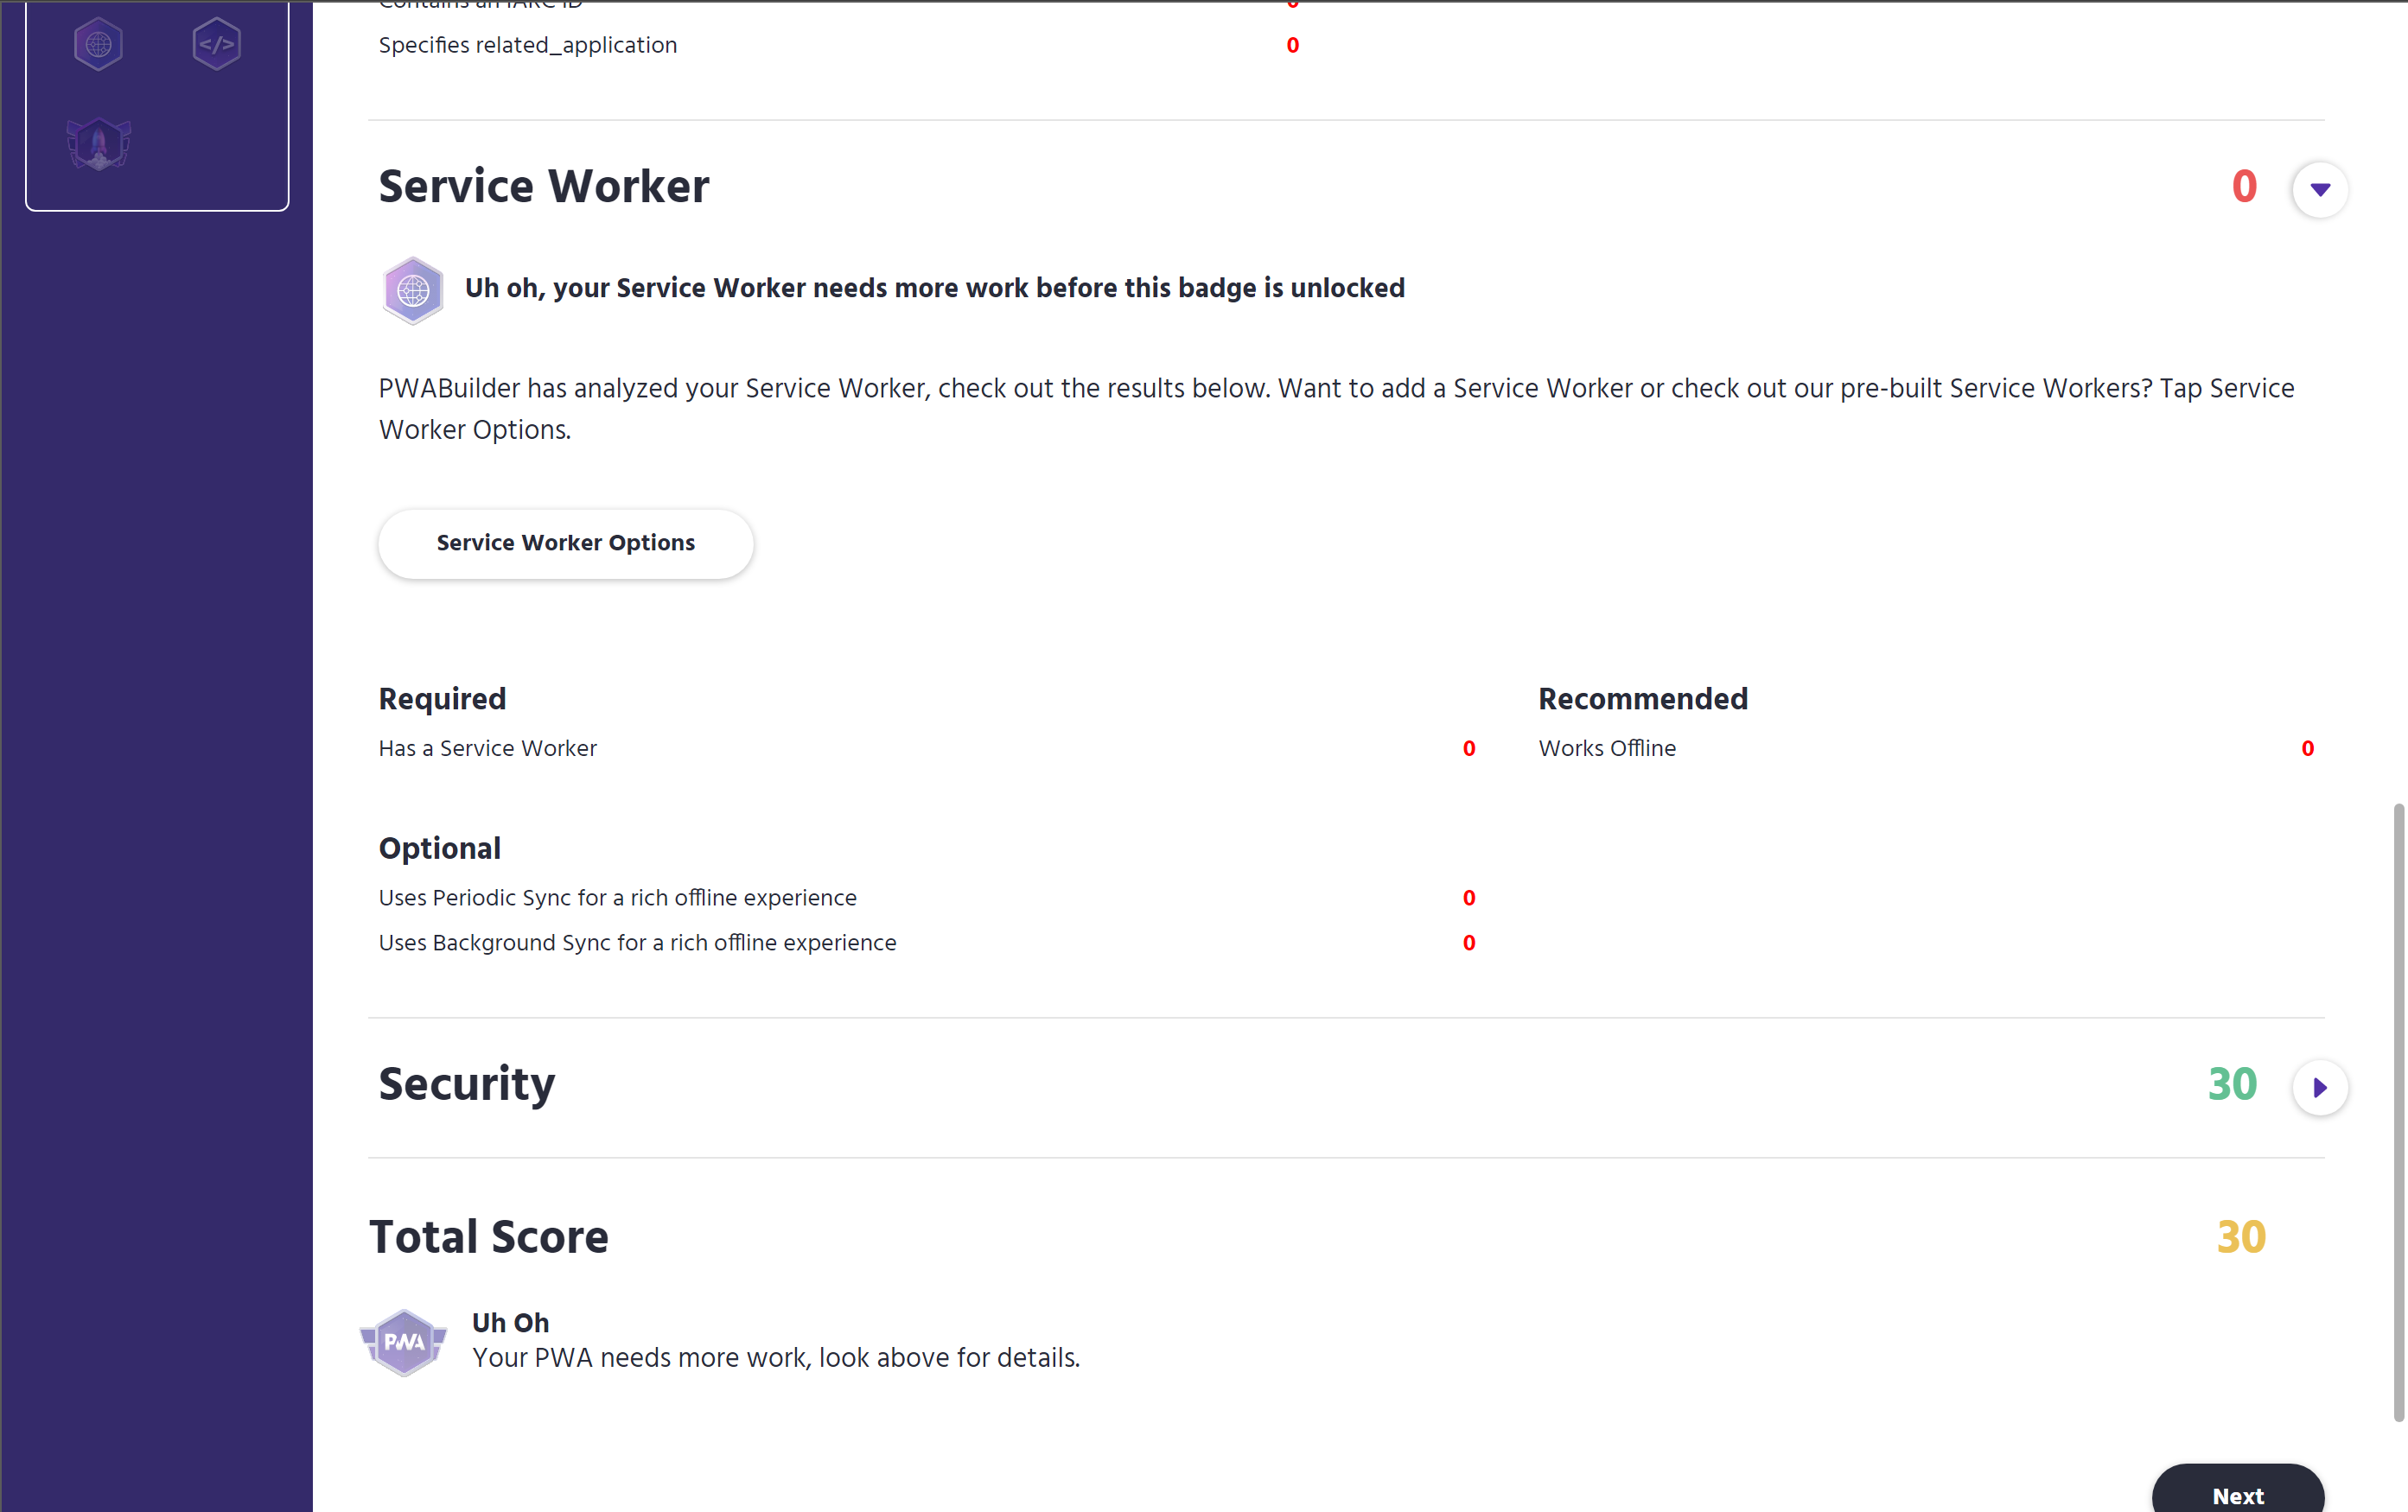Select the Required section label
Viewport: 2408px width, 1512px height.
click(x=443, y=700)
